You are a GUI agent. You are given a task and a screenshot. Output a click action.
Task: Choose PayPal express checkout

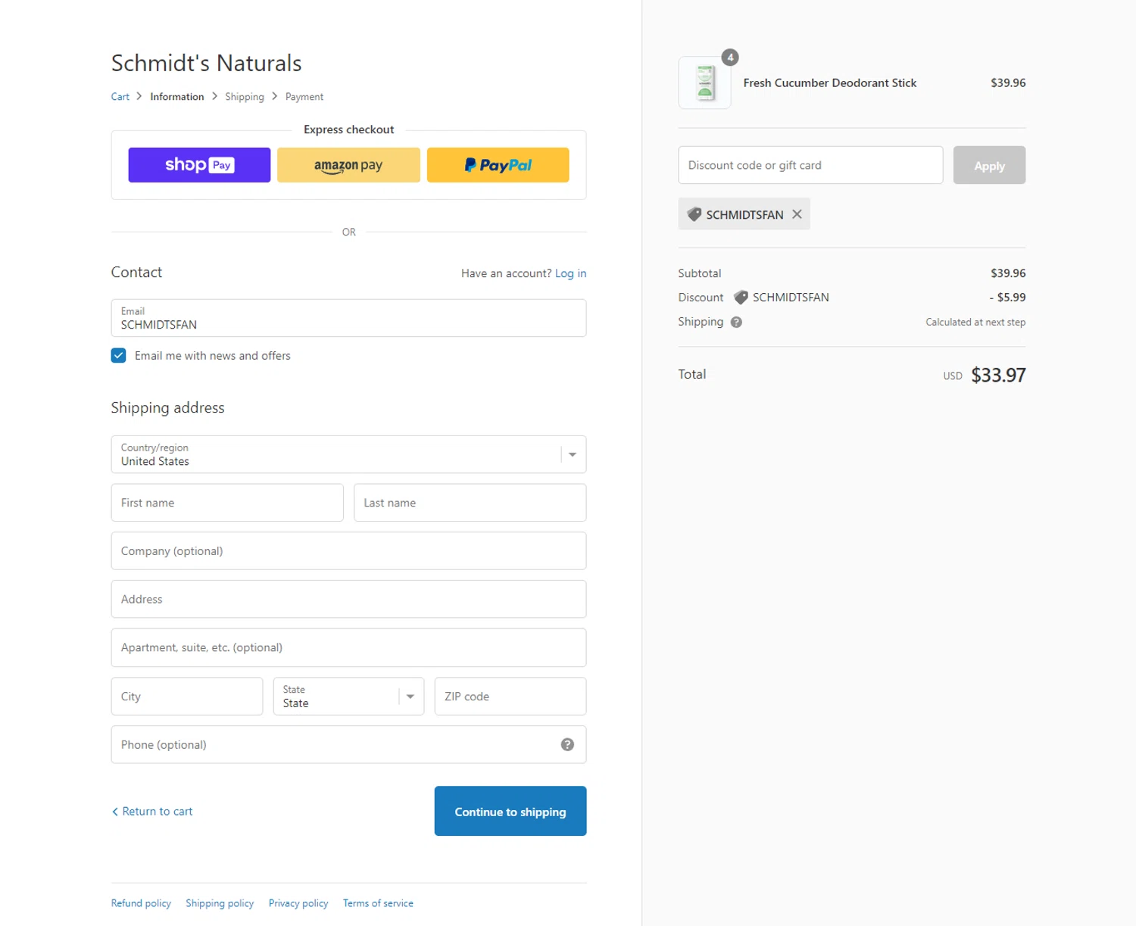(x=498, y=165)
